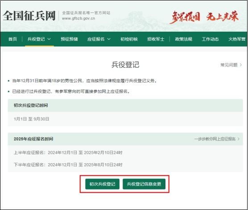The image size is (248, 210).
Task: Open the 政策法规 menu item
Action: (184, 39)
